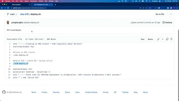Copy raw contents with the copy icon
179x101 pixels.
pyautogui.click(x=167, y=39)
